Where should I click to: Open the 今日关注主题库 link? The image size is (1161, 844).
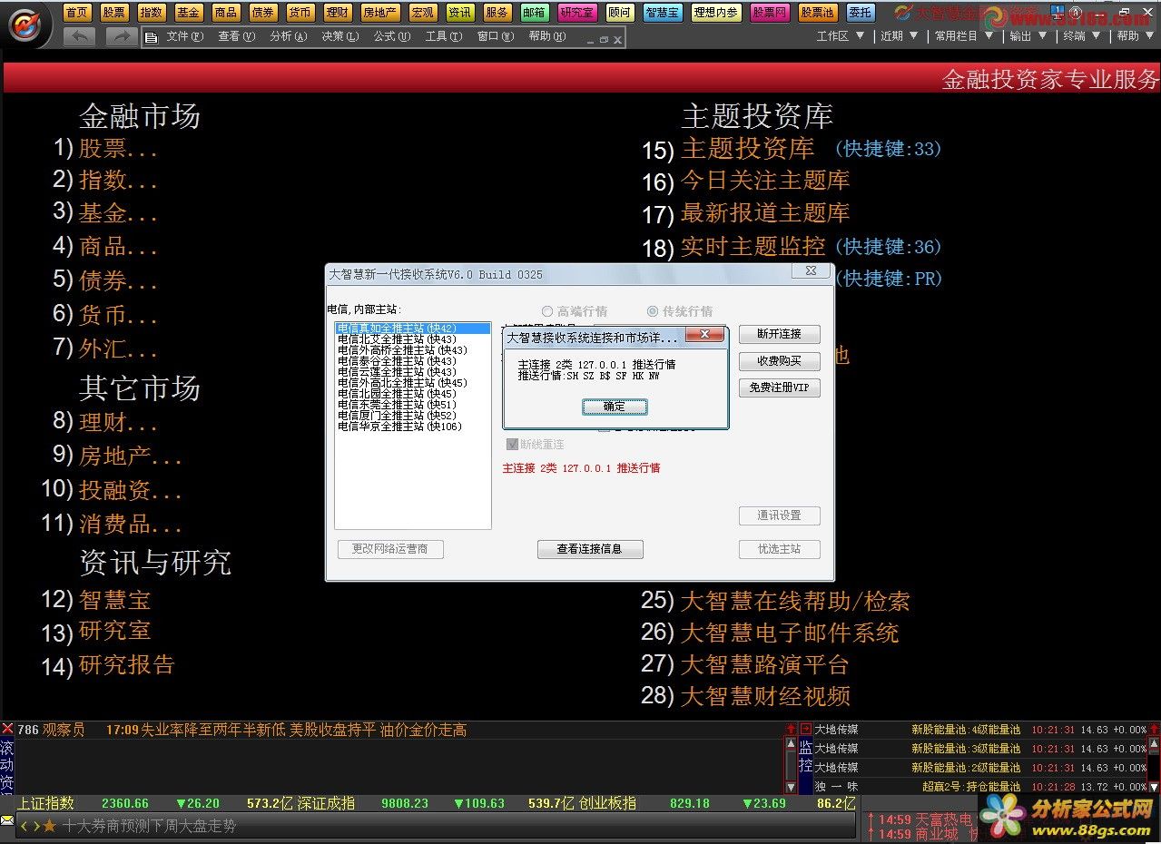pos(764,181)
